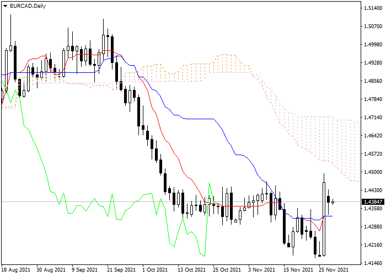Click price level 1.42160 on the scale
Viewport: 386px width, 276px height.
tap(373, 245)
